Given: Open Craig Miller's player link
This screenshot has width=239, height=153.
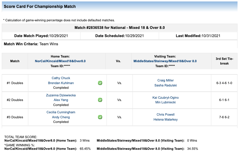Looking at the screenshot, I should point(165,80).
